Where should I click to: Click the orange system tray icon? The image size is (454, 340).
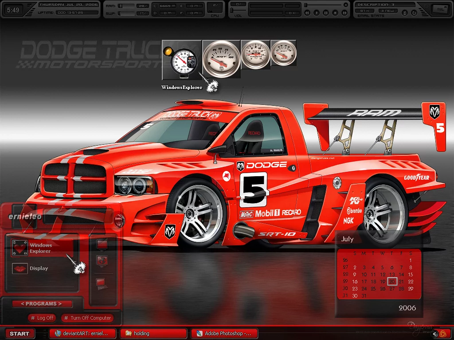pos(442,333)
